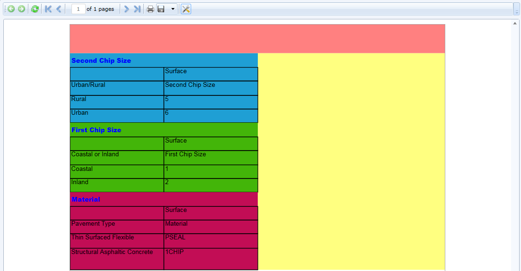Click the '1CHIP' value cell
Image resolution: width=521 pixels, height=271 pixels.
click(211, 259)
